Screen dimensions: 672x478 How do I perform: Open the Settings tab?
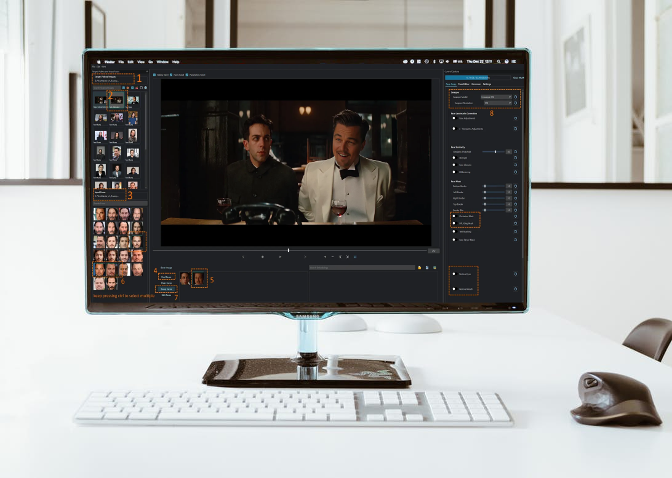pos(487,84)
